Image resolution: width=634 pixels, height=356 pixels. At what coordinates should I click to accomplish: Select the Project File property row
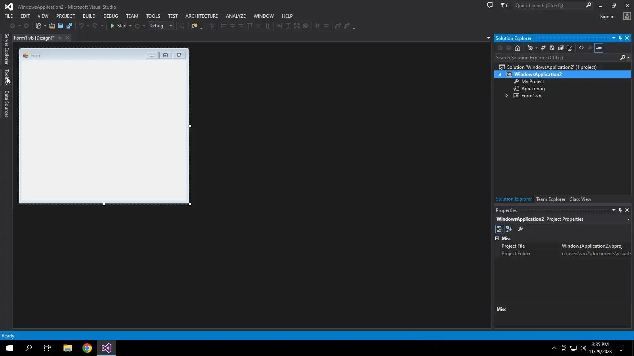tap(563, 246)
